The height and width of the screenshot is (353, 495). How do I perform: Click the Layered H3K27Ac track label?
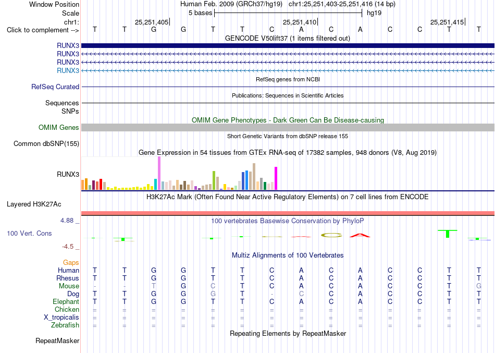pos(34,204)
